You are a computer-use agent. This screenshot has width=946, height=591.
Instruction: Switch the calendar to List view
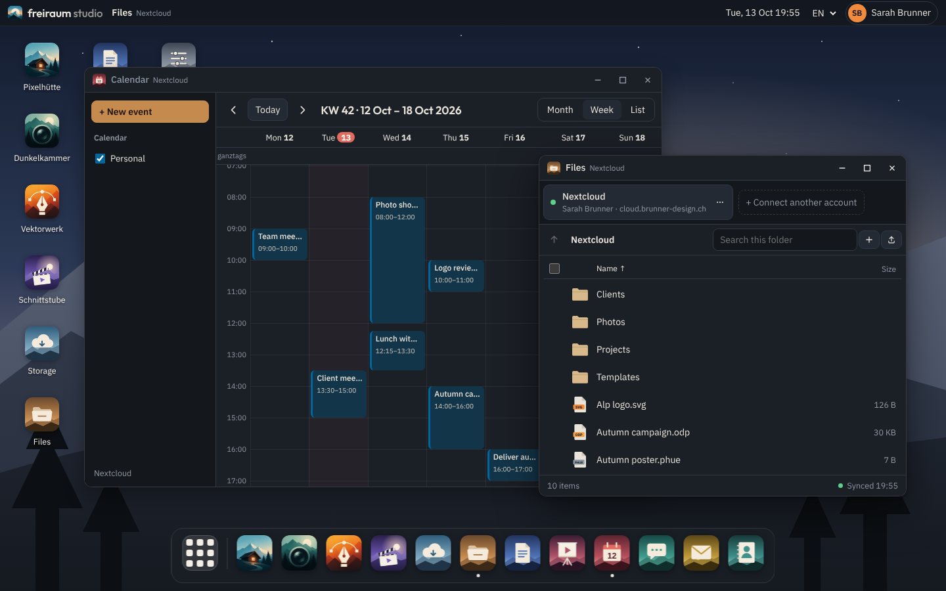pos(637,110)
